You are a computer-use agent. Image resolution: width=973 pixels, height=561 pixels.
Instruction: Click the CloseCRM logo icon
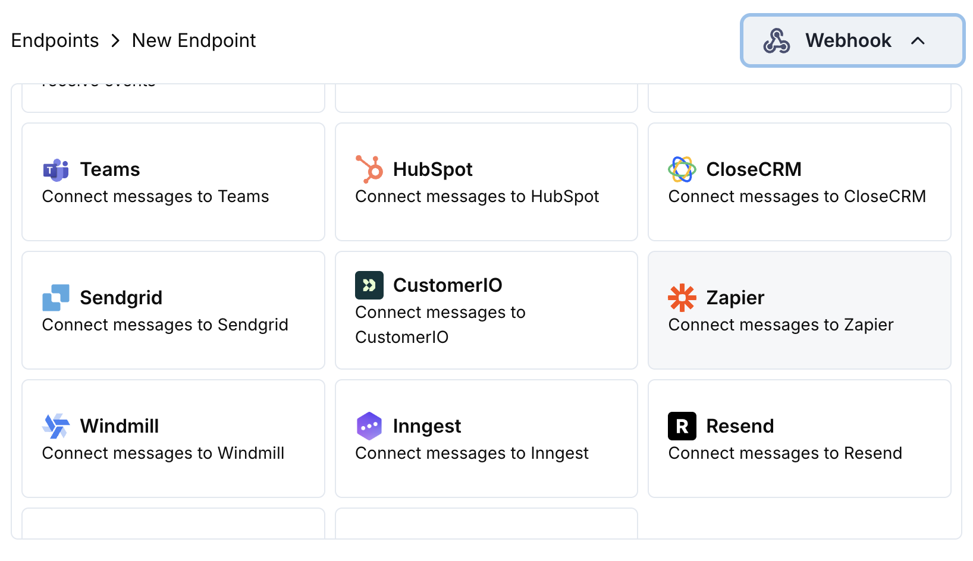682,169
